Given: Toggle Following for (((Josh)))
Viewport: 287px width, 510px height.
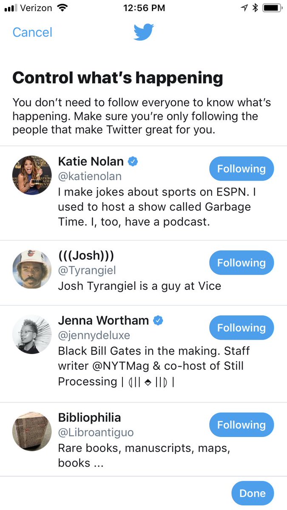Looking at the screenshot, I should click(242, 263).
